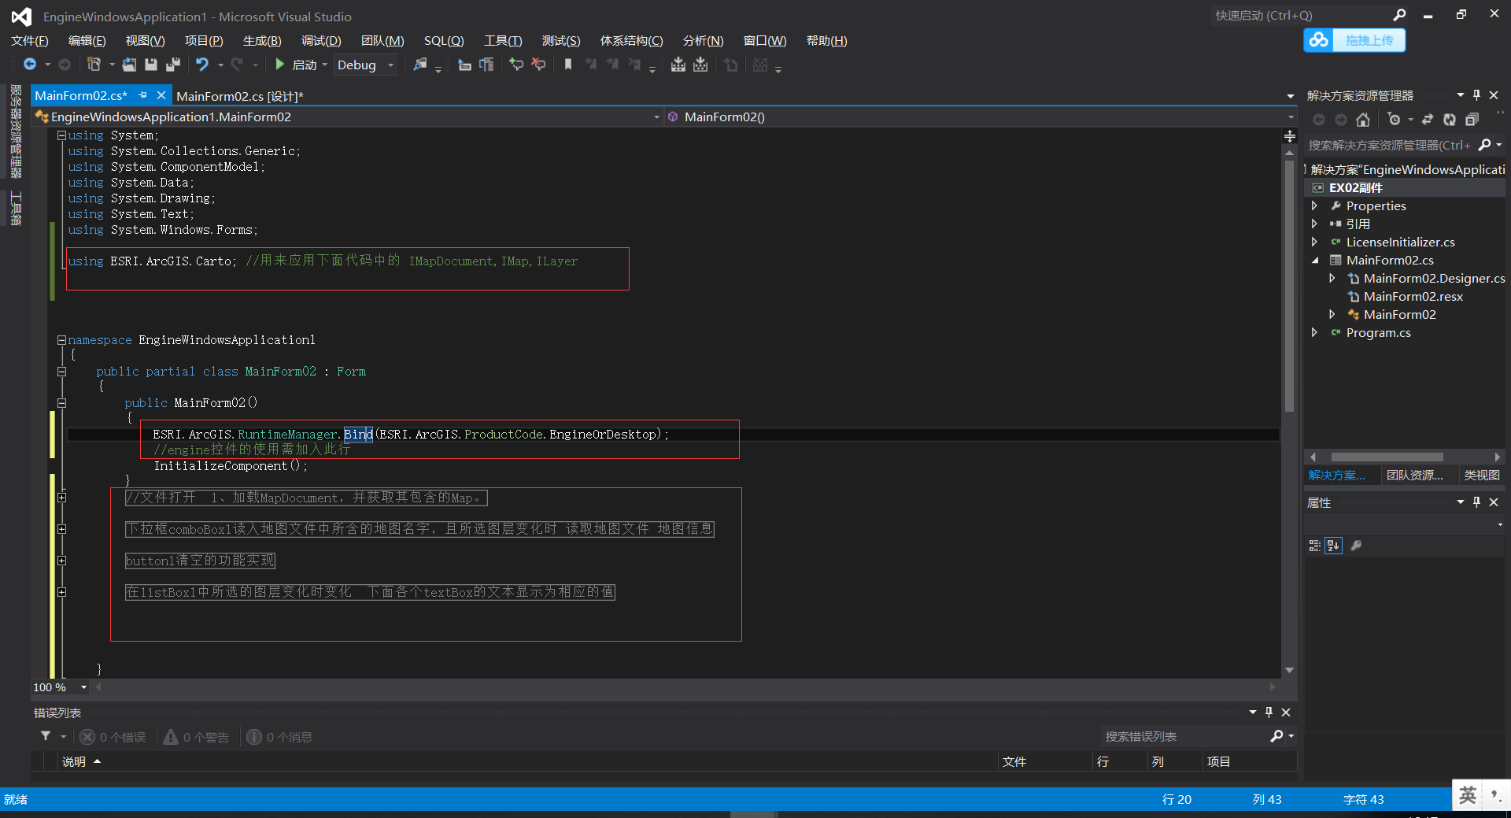The height and width of the screenshot is (818, 1511).
Task: Switch to the MainForm02.cs [设计] tab
Action: (239, 95)
